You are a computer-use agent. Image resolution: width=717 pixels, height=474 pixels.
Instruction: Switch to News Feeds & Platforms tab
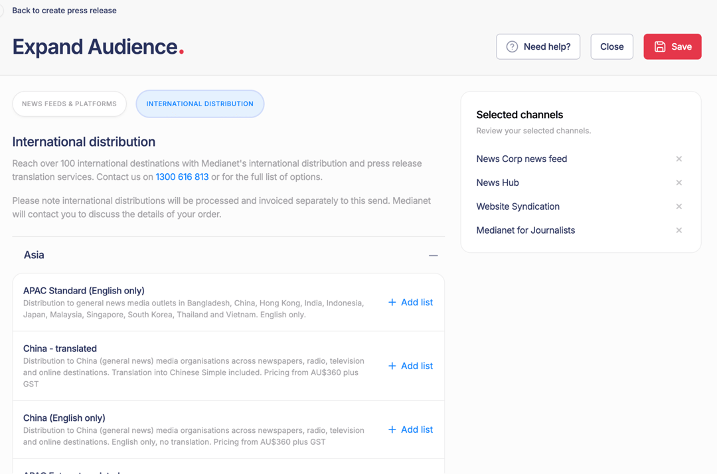click(70, 104)
